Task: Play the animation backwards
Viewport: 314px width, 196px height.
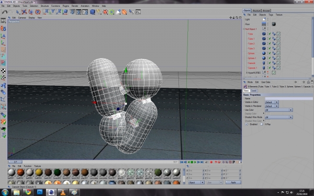Action: 188,162
